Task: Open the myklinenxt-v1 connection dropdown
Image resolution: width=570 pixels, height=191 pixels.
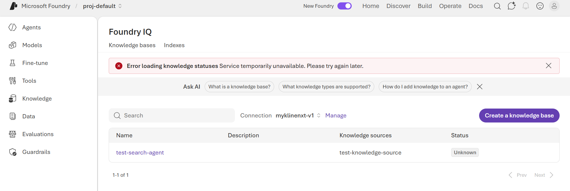Action: coord(298,115)
